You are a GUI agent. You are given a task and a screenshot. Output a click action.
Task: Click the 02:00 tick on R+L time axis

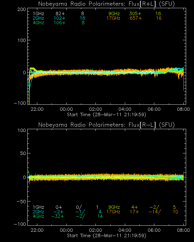pos(96,109)
